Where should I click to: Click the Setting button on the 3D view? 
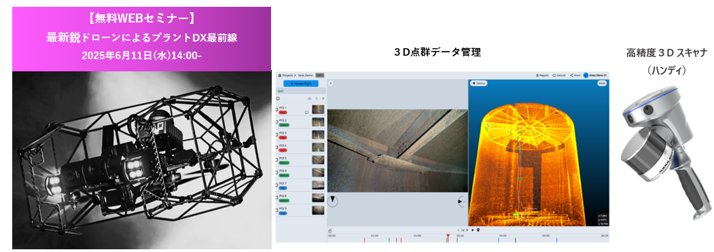[478, 83]
